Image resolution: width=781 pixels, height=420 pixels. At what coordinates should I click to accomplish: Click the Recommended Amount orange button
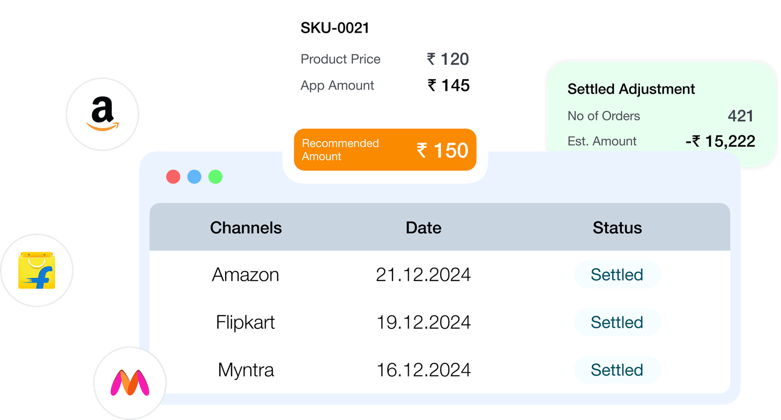[385, 150]
